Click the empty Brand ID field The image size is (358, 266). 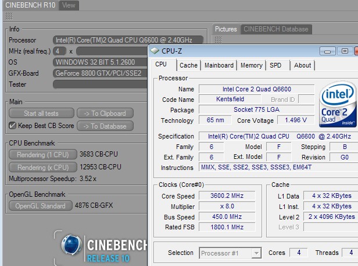[306, 100]
